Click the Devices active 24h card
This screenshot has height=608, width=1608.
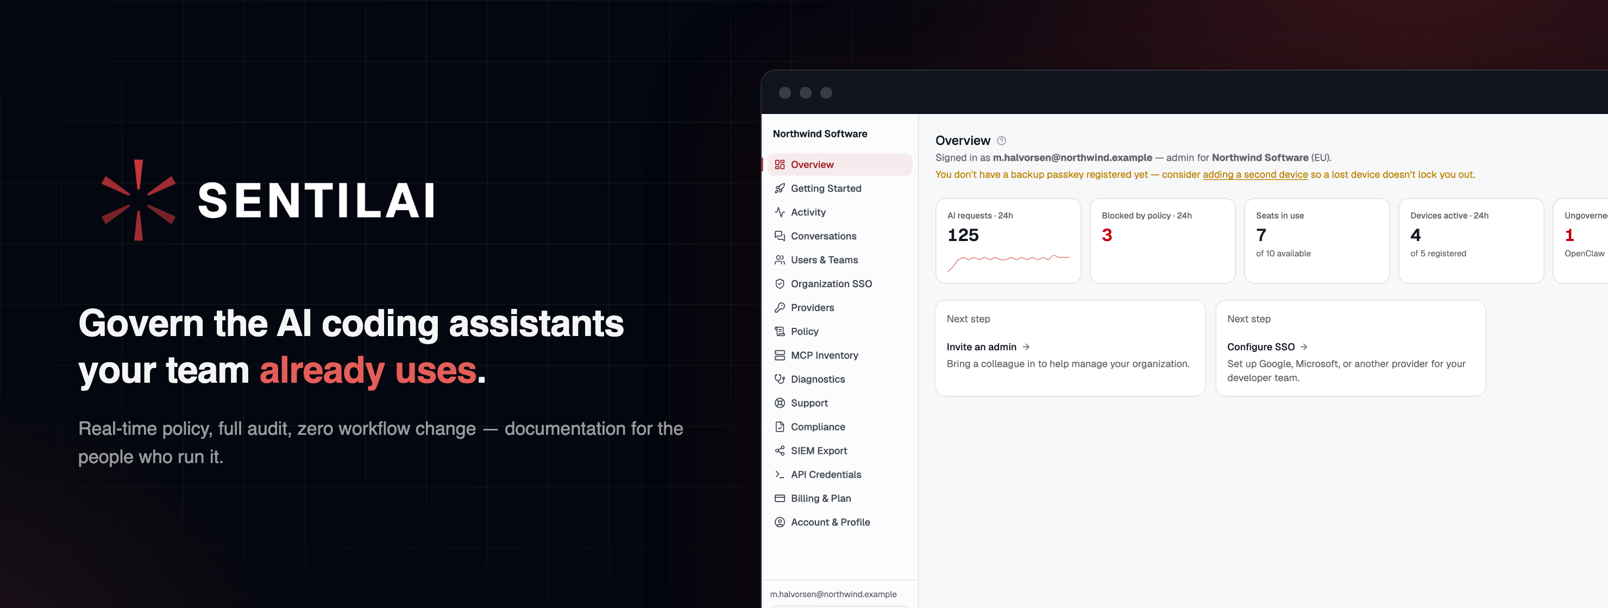click(x=1471, y=240)
